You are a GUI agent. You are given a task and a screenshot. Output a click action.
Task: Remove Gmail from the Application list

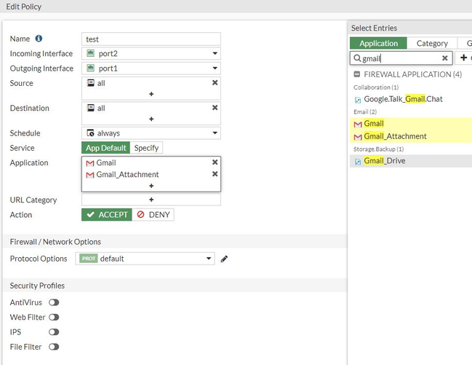[215, 162]
